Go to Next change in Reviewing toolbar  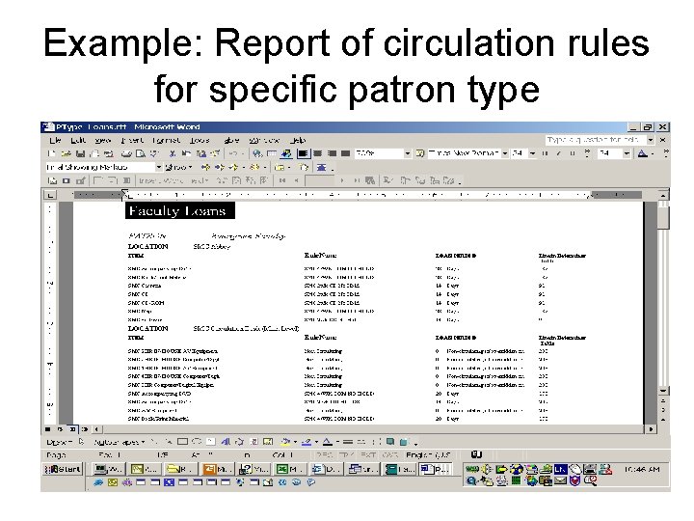[x=220, y=168]
